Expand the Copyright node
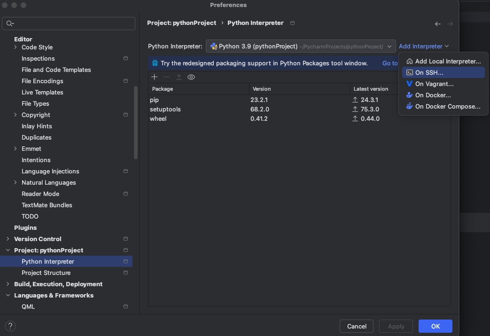 [16, 115]
